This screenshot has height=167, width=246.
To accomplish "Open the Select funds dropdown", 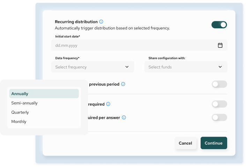I will pos(186,67).
